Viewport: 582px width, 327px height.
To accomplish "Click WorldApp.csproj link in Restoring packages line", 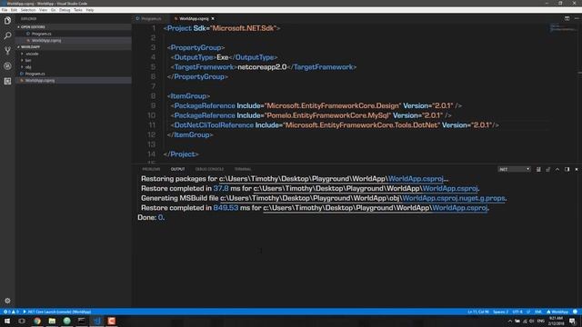I will coord(416,179).
